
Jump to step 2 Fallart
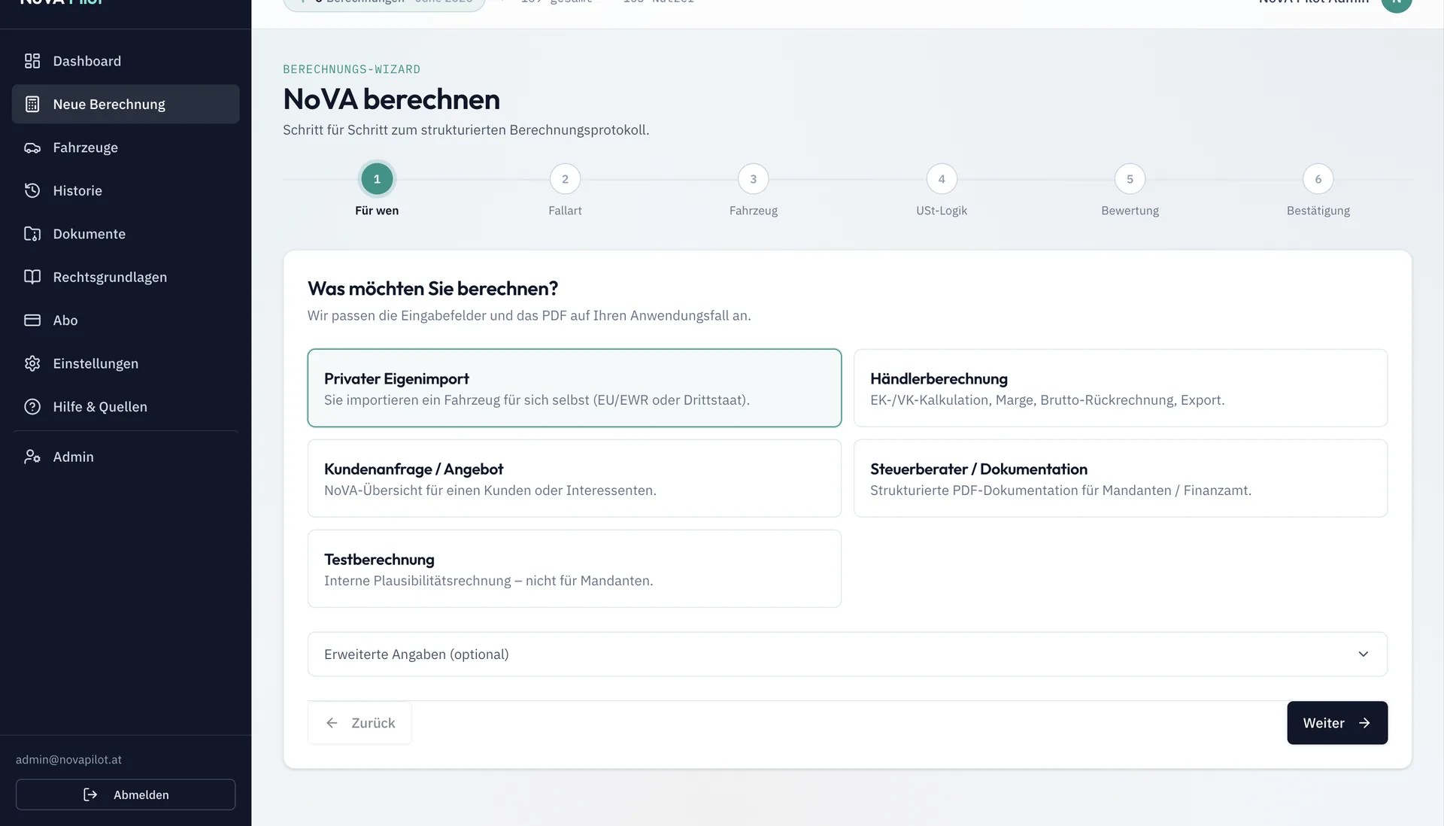tap(565, 179)
